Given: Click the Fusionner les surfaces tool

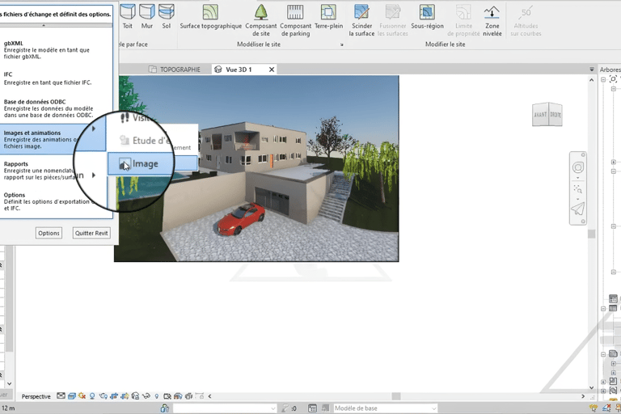Looking at the screenshot, I should pyautogui.click(x=392, y=19).
